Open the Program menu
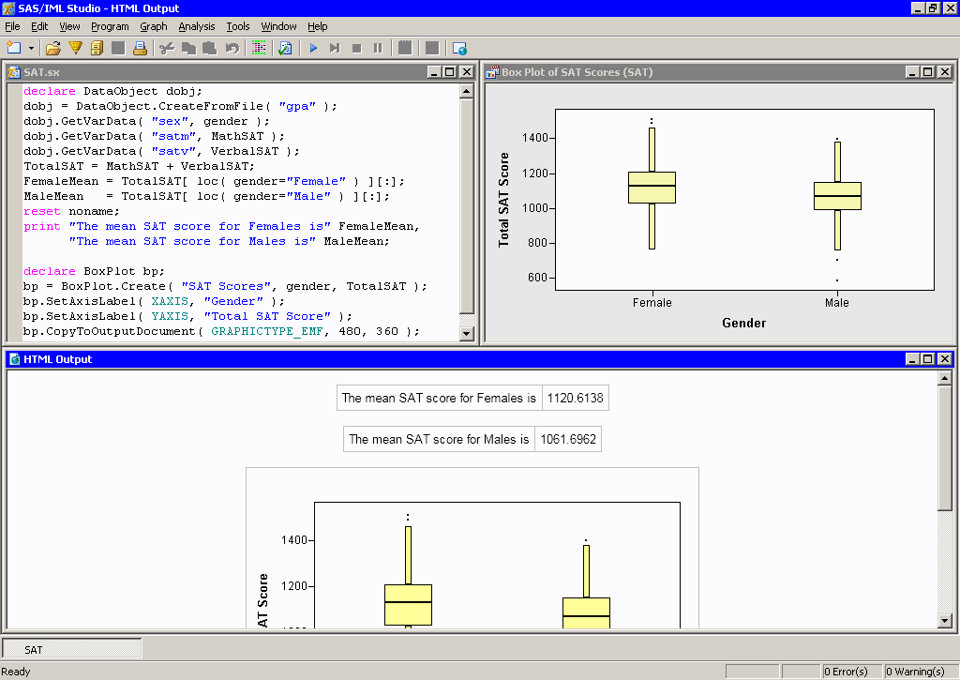Screen dimensions: 960x680 click(110, 26)
